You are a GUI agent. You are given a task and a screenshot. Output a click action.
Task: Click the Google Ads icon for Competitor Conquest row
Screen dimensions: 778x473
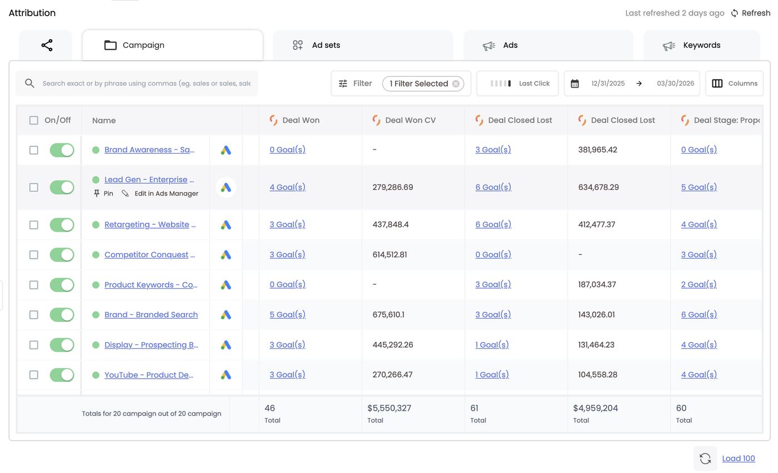tap(226, 255)
